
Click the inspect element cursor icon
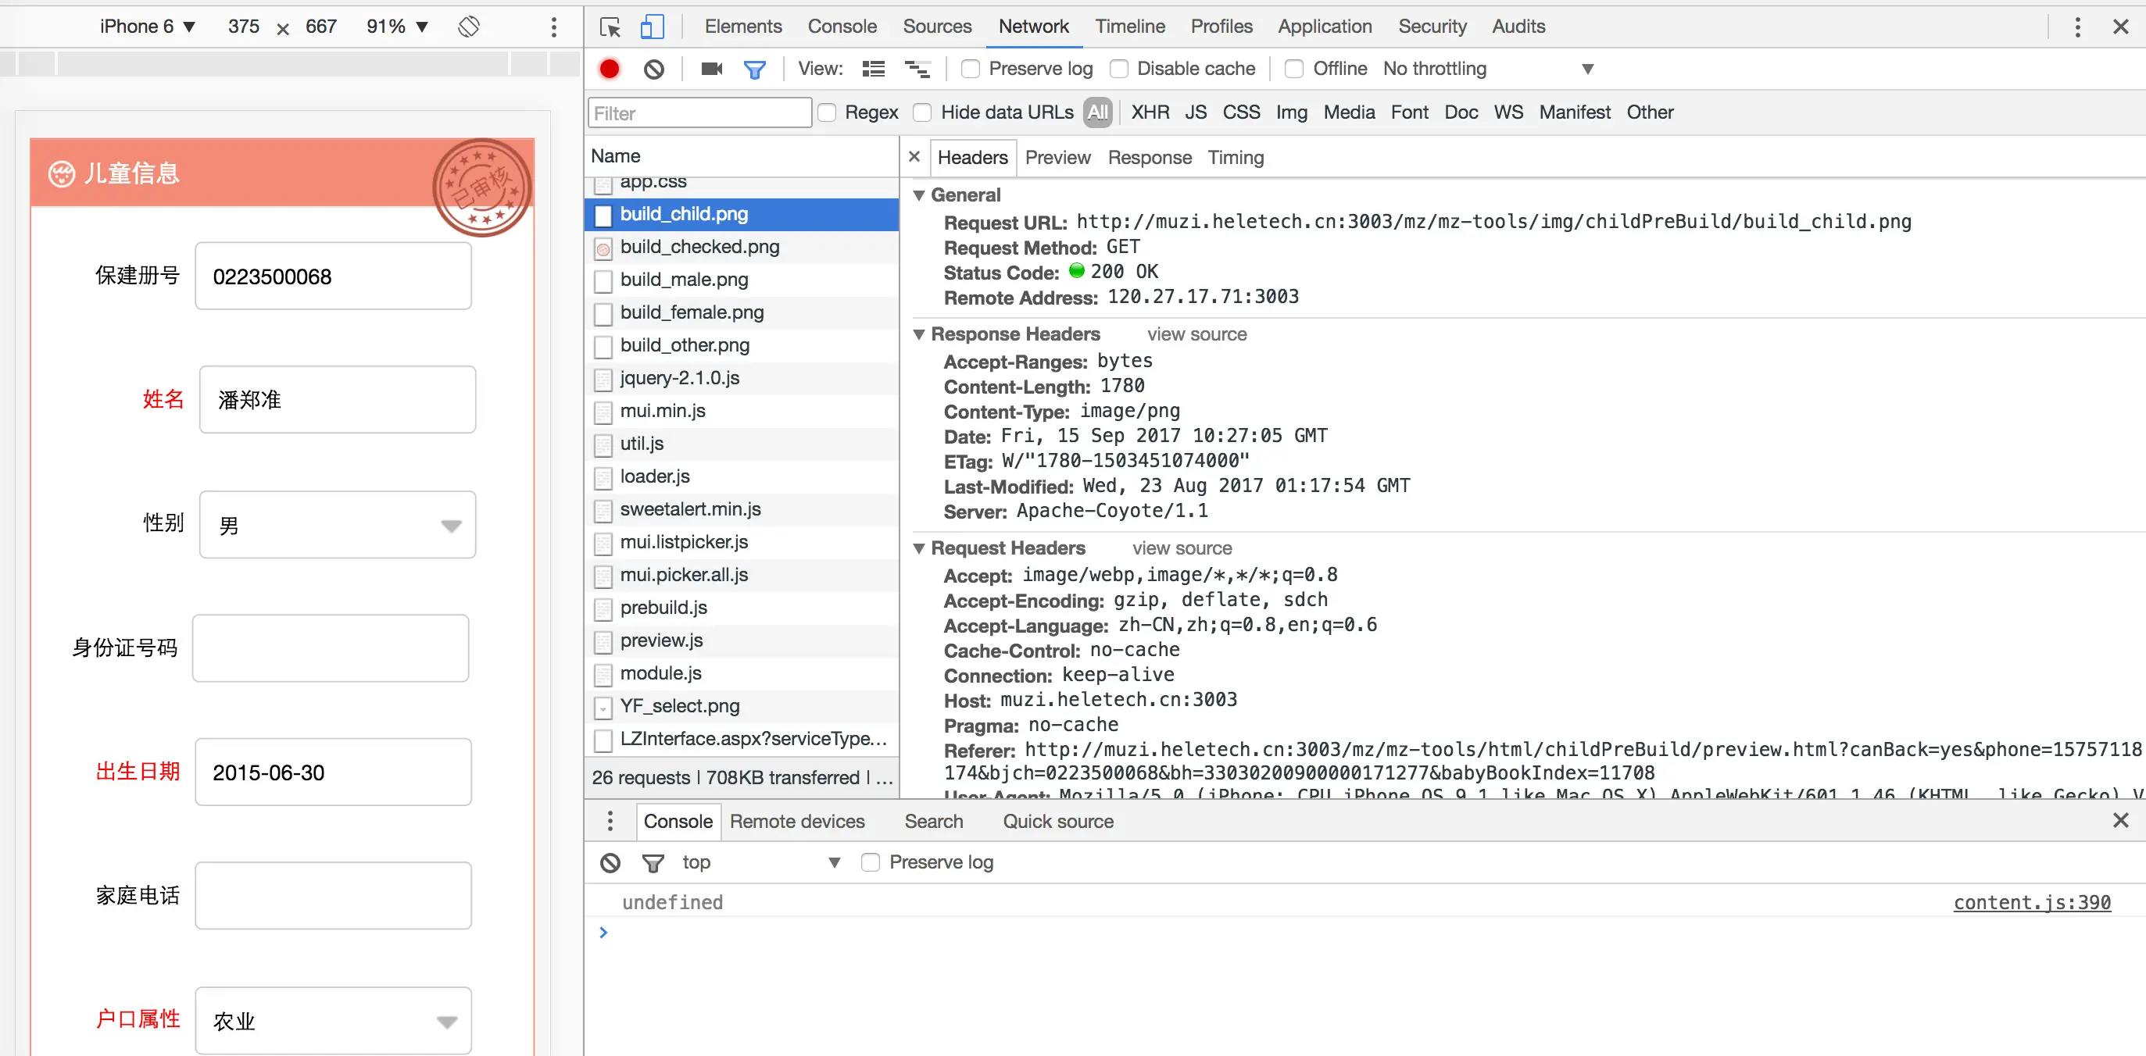[610, 27]
